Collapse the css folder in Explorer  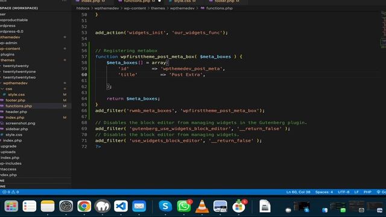8,89
